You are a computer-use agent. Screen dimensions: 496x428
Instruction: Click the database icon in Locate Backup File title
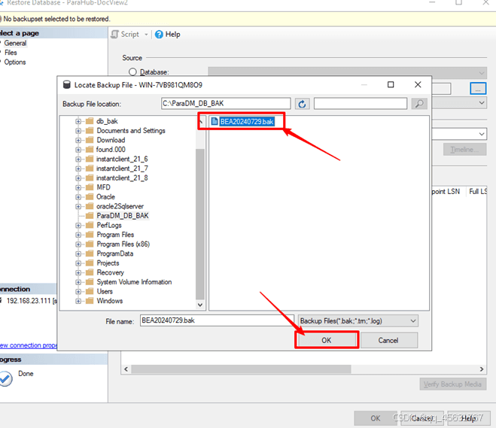pos(66,85)
